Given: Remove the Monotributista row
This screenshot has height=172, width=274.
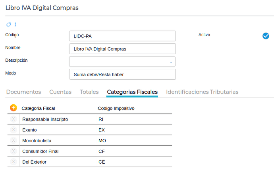Looking at the screenshot, I should coord(13,141).
